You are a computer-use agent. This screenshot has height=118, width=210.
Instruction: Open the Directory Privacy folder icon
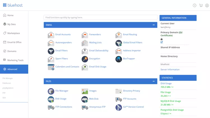[119, 91]
